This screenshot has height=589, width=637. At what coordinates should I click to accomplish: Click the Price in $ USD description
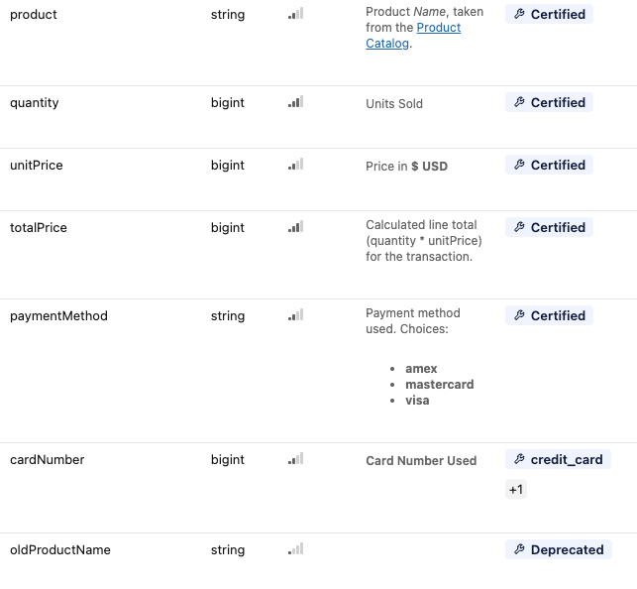pos(406,167)
